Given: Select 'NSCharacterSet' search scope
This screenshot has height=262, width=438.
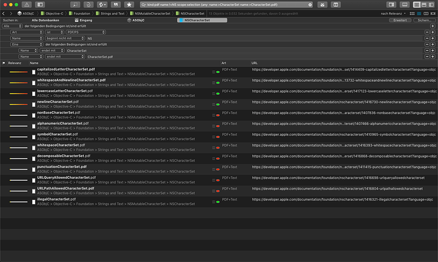Looking at the screenshot, I should [202, 20].
